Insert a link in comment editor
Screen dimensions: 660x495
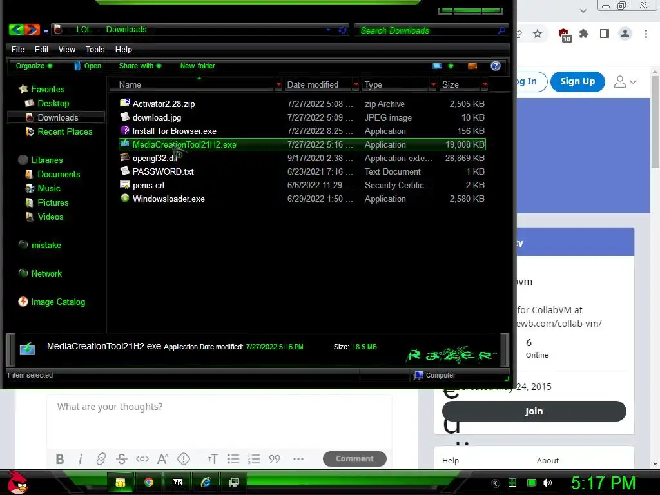pos(101,459)
